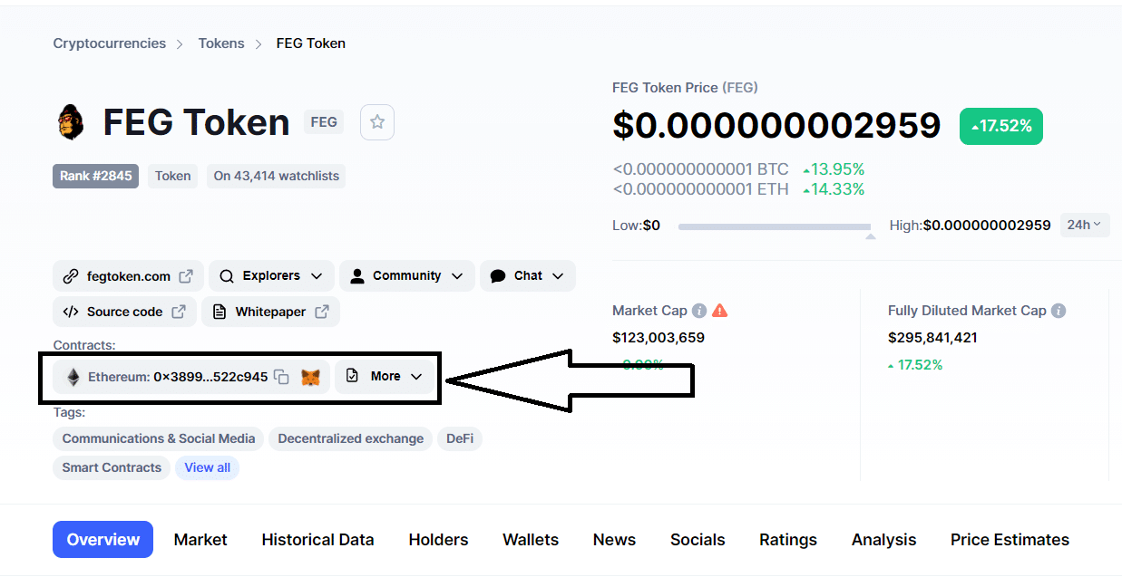The width and height of the screenshot is (1122, 577).
Task: Copy the Ethereum contract address icon
Action: 282,377
